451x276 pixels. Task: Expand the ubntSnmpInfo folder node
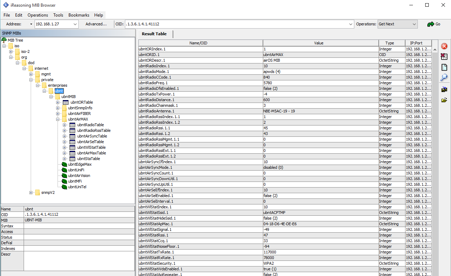[x=58, y=108]
